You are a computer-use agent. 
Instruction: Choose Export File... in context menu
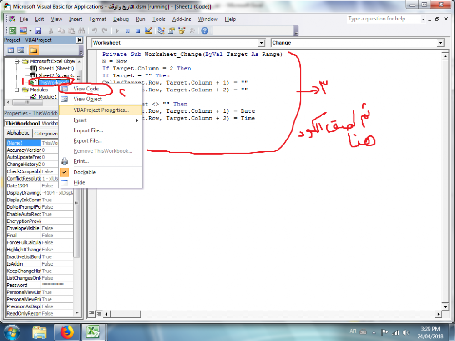(101, 140)
